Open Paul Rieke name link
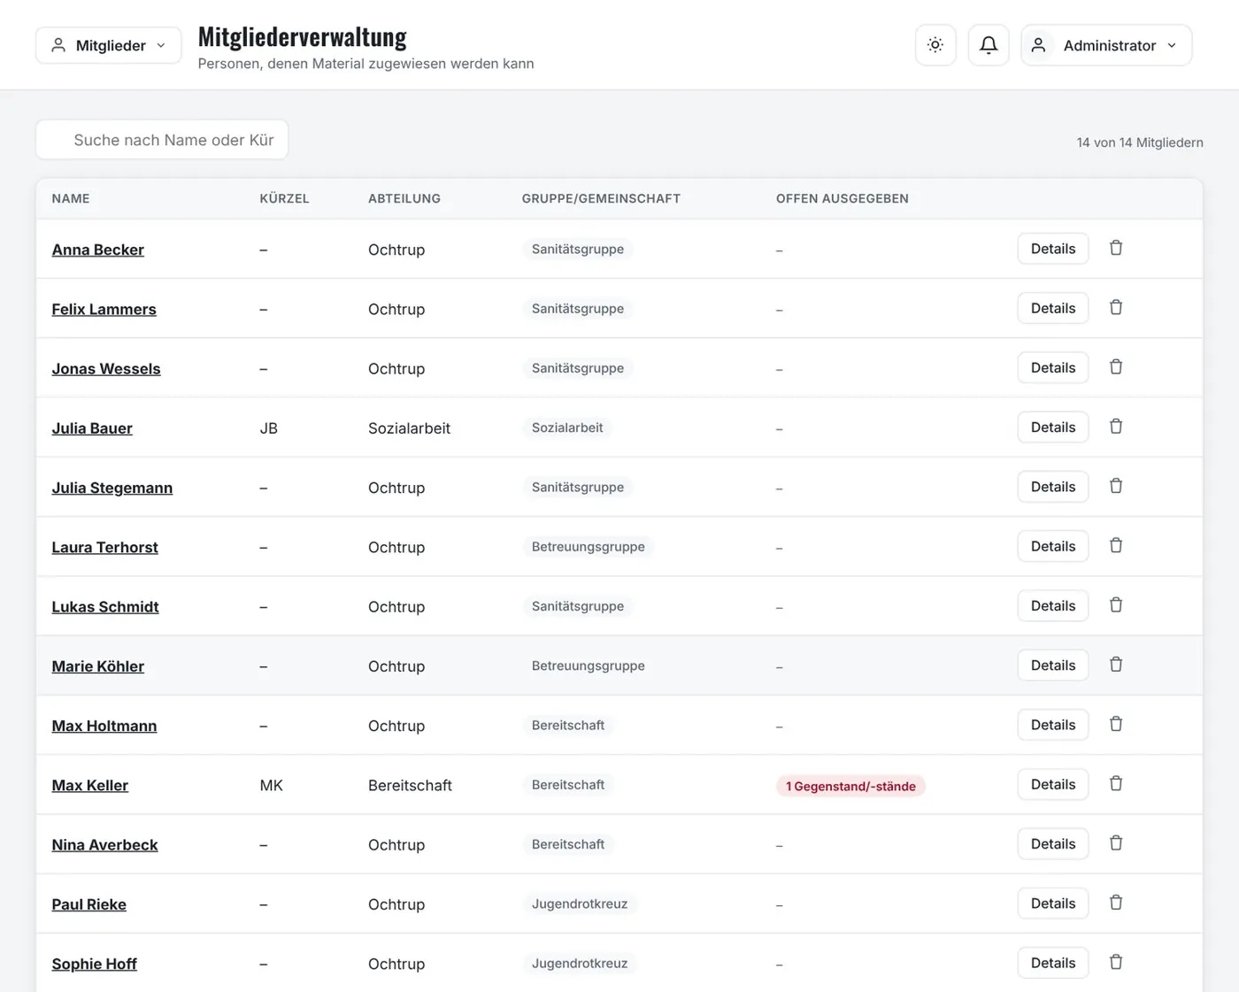 (88, 904)
